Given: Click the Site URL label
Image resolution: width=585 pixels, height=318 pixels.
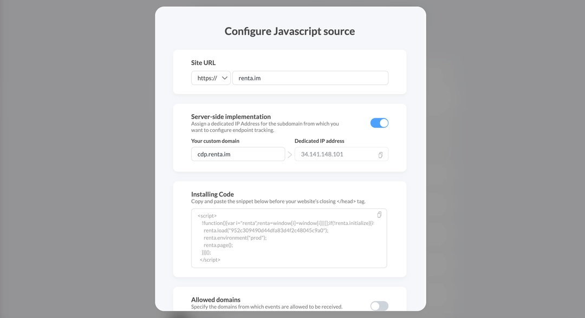Looking at the screenshot, I should (x=203, y=63).
